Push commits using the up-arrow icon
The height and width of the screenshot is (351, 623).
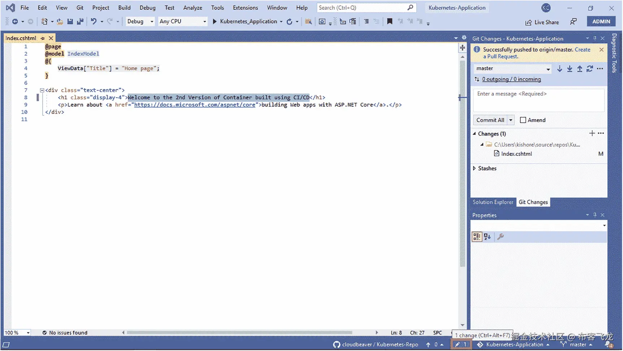[x=580, y=69]
